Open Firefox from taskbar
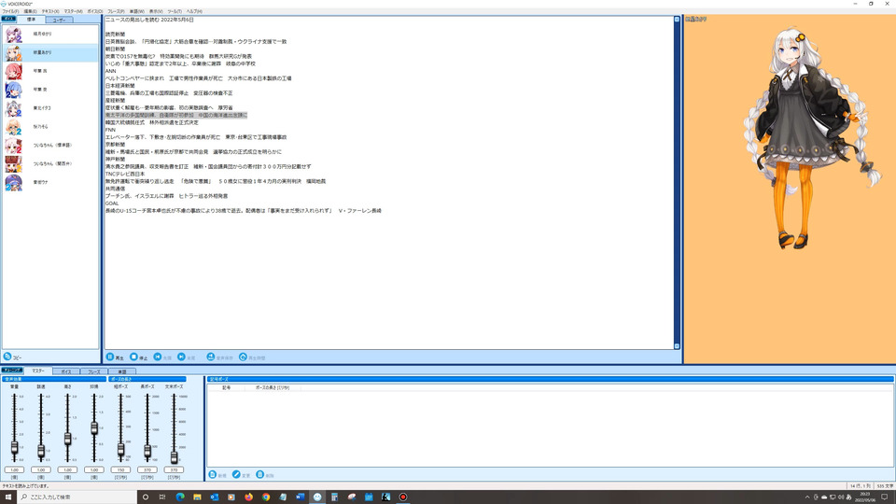 (x=248, y=497)
